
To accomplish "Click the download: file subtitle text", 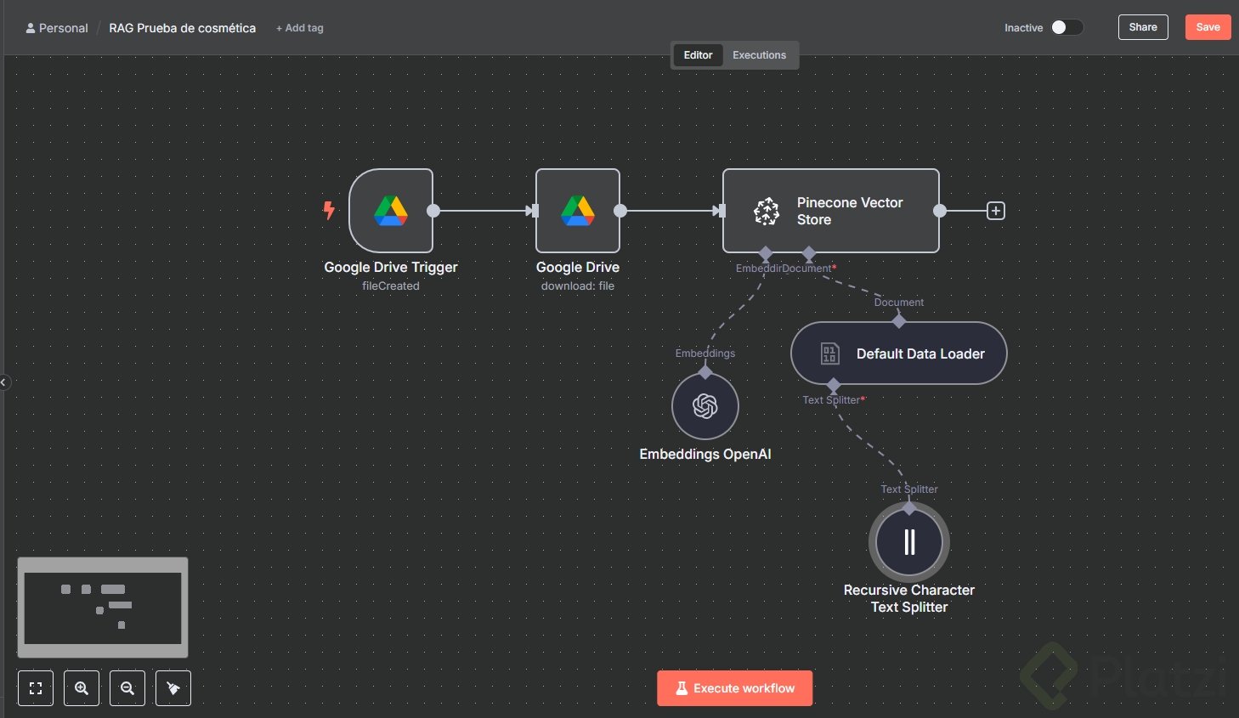I will [x=578, y=286].
